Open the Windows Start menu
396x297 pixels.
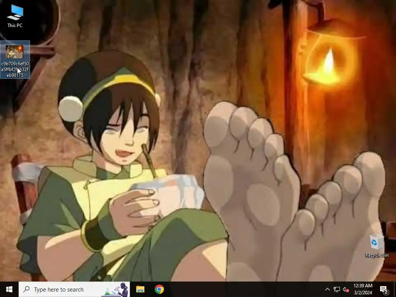point(9,289)
